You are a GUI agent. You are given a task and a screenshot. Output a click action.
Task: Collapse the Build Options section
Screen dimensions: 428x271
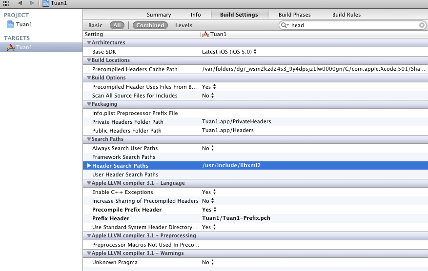(x=89, y=77)
